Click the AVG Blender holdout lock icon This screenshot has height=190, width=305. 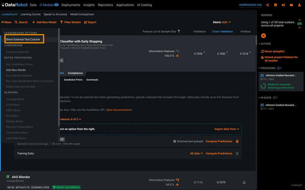click(244, 182)
